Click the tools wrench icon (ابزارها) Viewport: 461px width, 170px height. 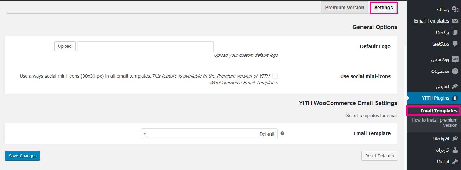[455, 161]
